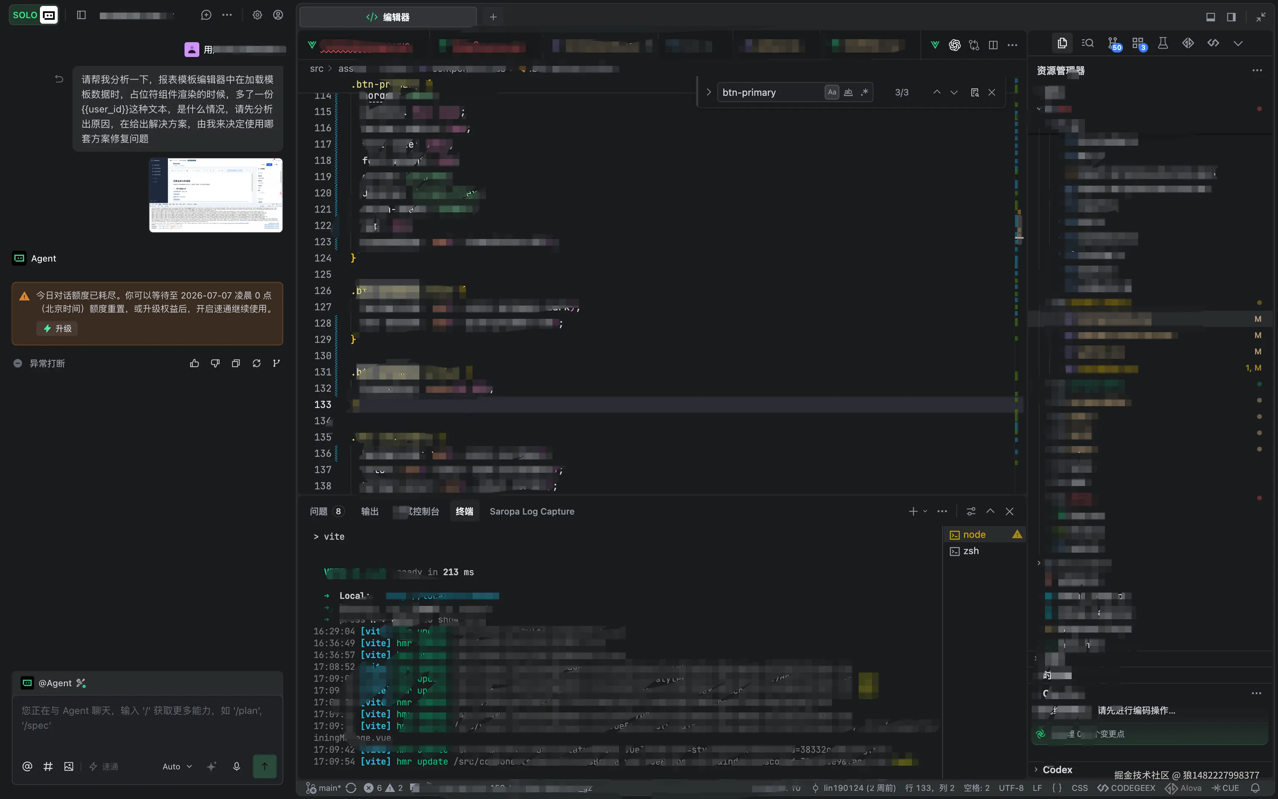Open the Saropa Log Capture tab
The height and width of the screenshot is (799, 1278).
pos(532,511)
